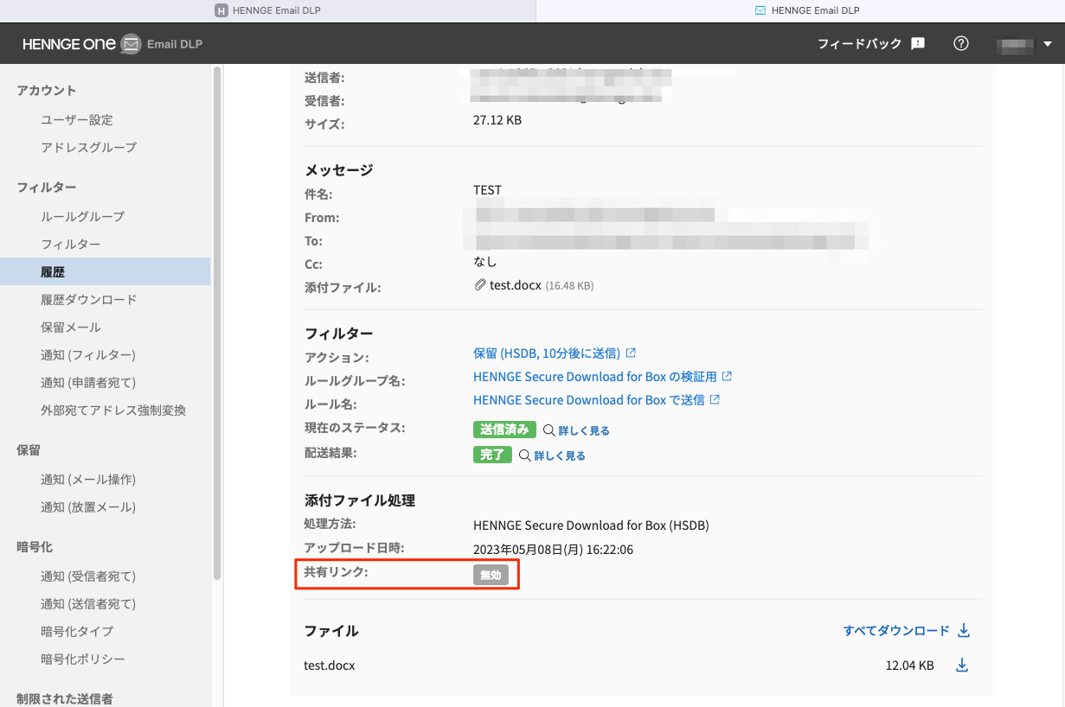Click 詳しく見る next to 送信済み status
This screenshot has width=1065, height=707.
[x=584, y=430]
